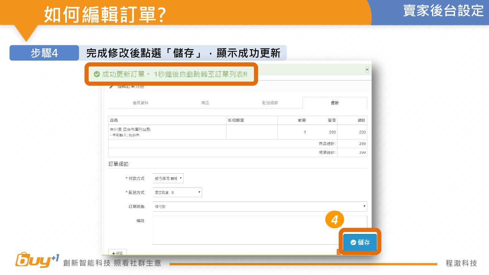Go to the 配送細節 tab
The image size is (489, 275).
[x=270, y=103]
